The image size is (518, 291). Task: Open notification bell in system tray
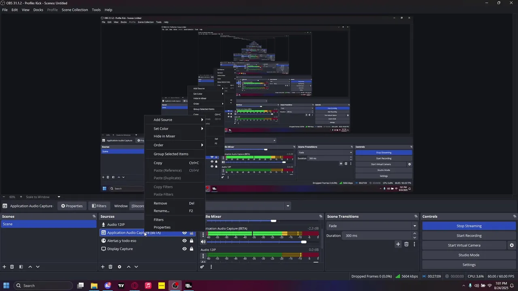point(512,286)
